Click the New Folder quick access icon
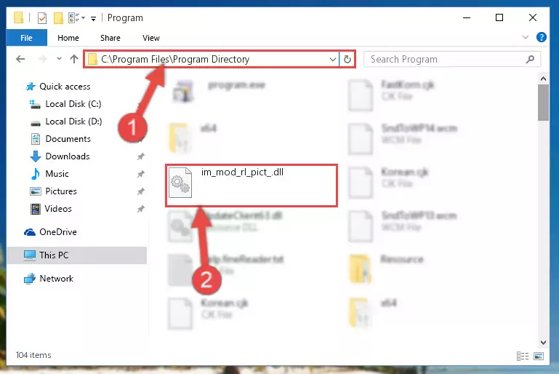 click(x=58, y=18)
